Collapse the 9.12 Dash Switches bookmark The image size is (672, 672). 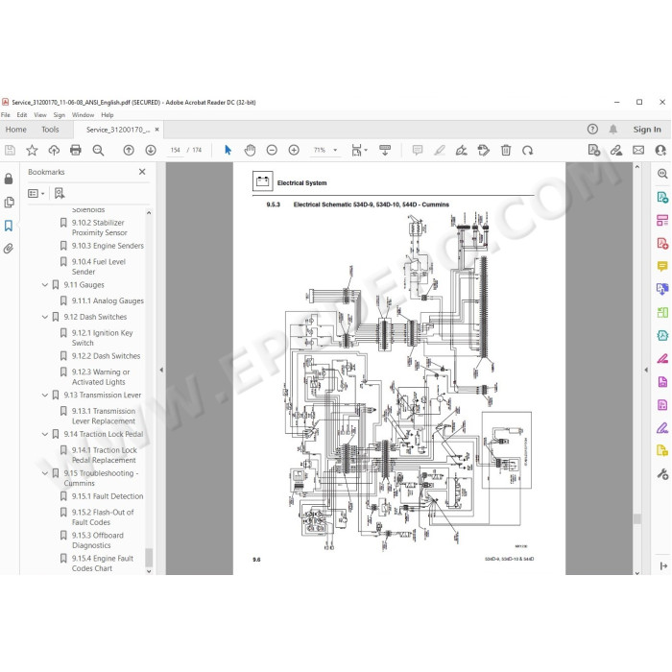tap(44, 317)
